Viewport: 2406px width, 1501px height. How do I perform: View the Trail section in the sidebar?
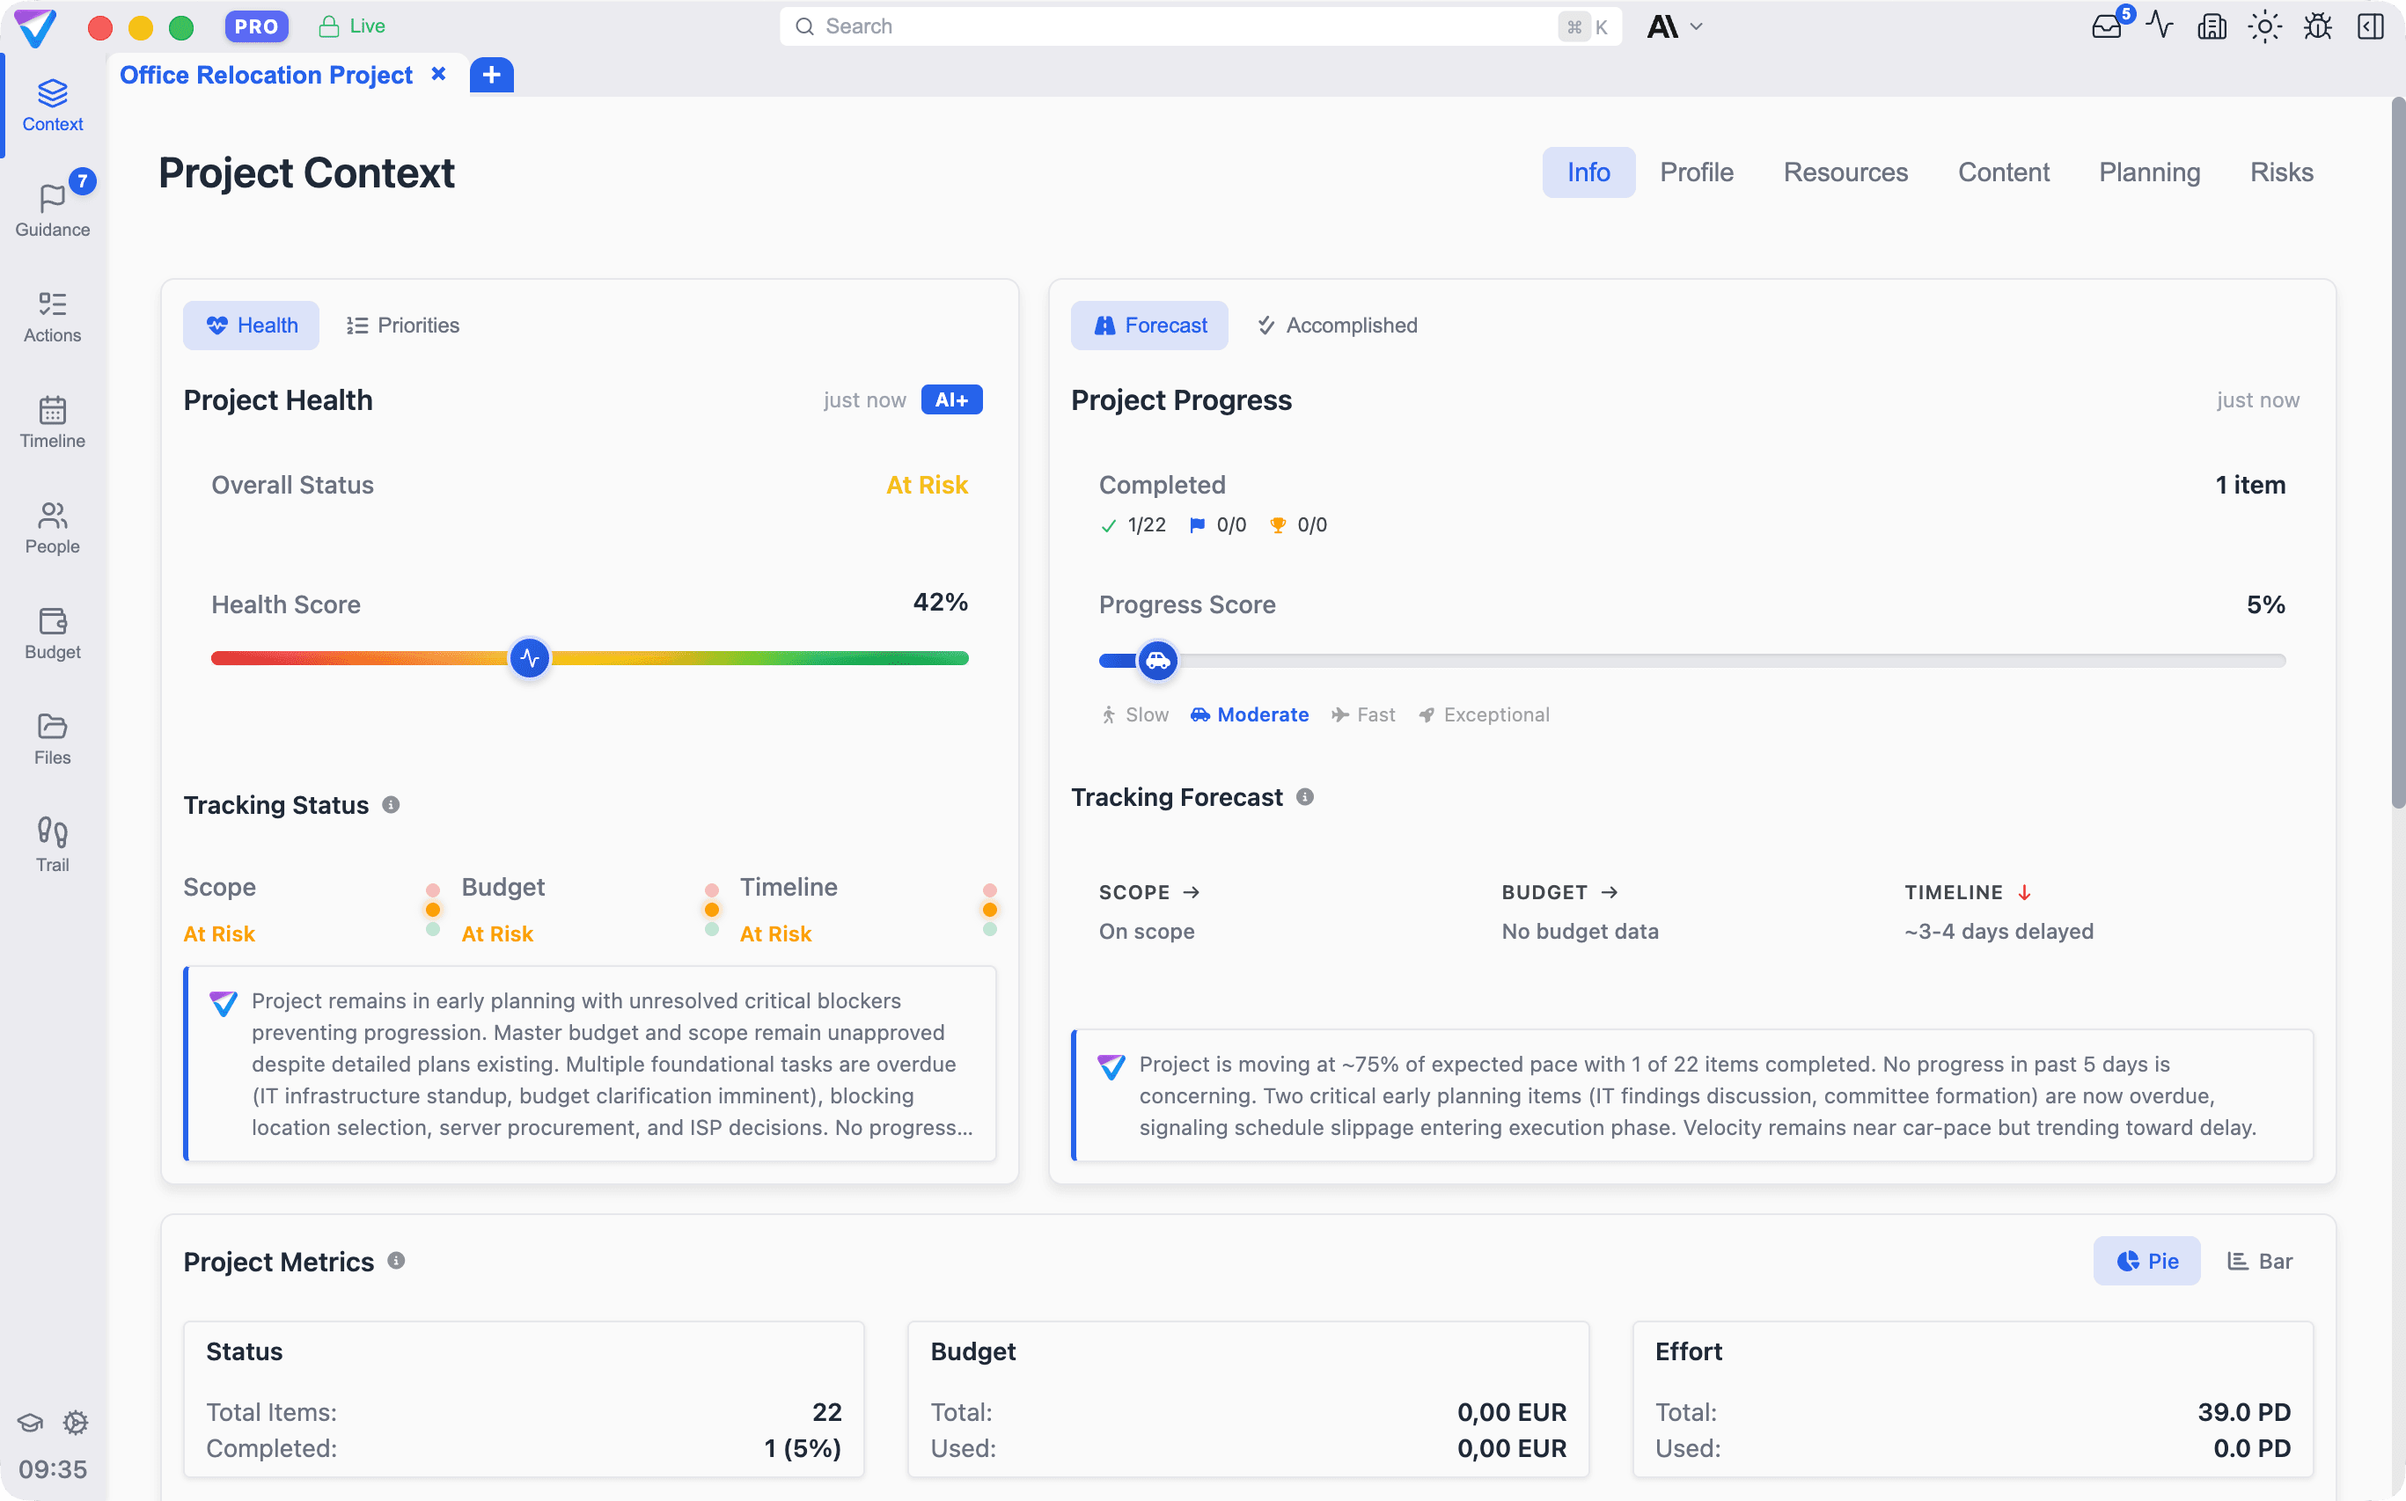[x=52, y=844]
